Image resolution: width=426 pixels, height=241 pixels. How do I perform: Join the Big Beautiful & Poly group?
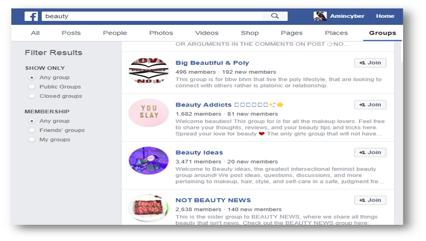point(370,63)
